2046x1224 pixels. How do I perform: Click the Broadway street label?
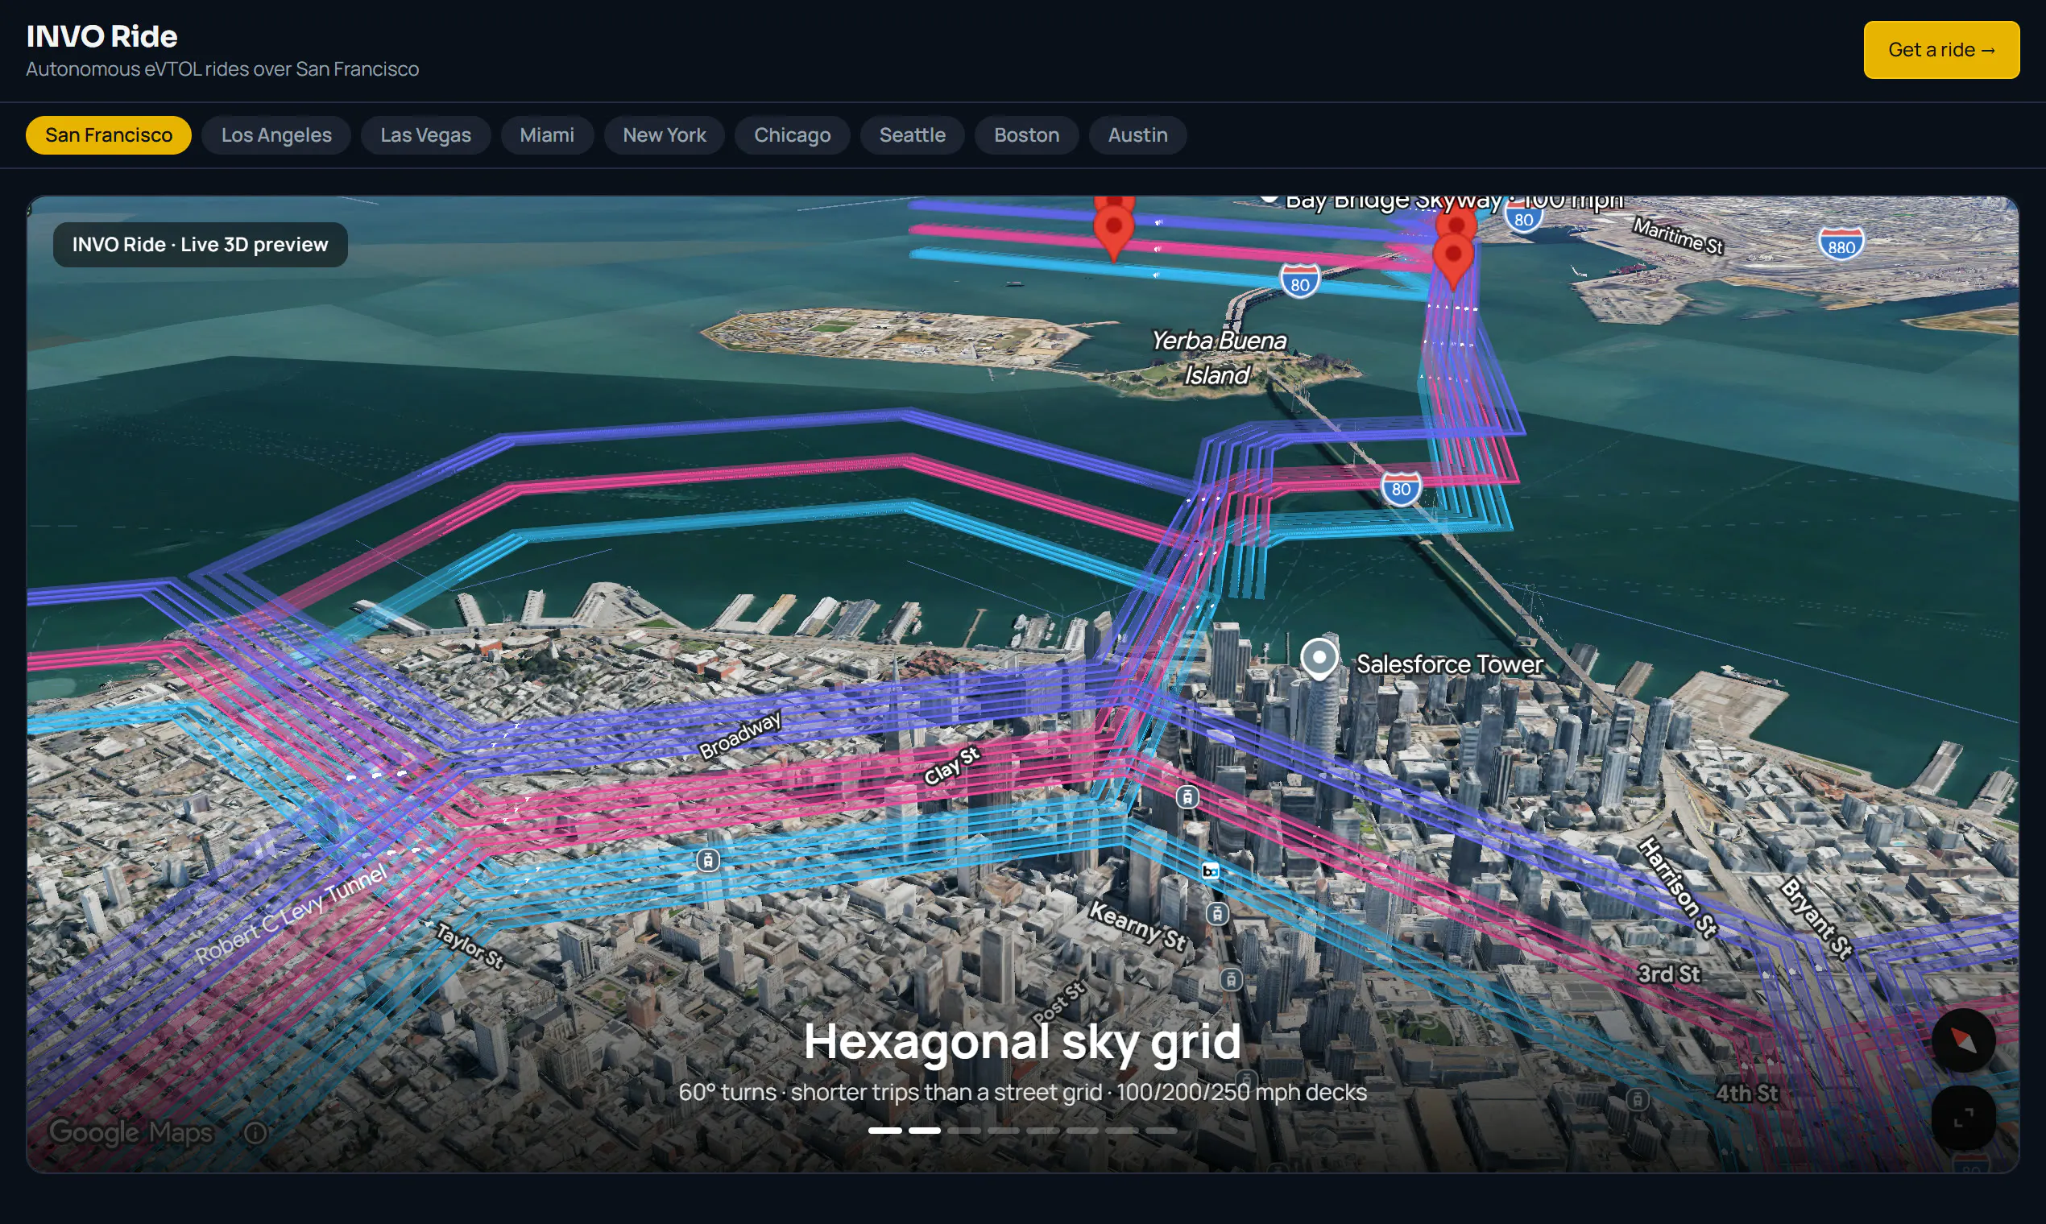click(x=739, y=735)
